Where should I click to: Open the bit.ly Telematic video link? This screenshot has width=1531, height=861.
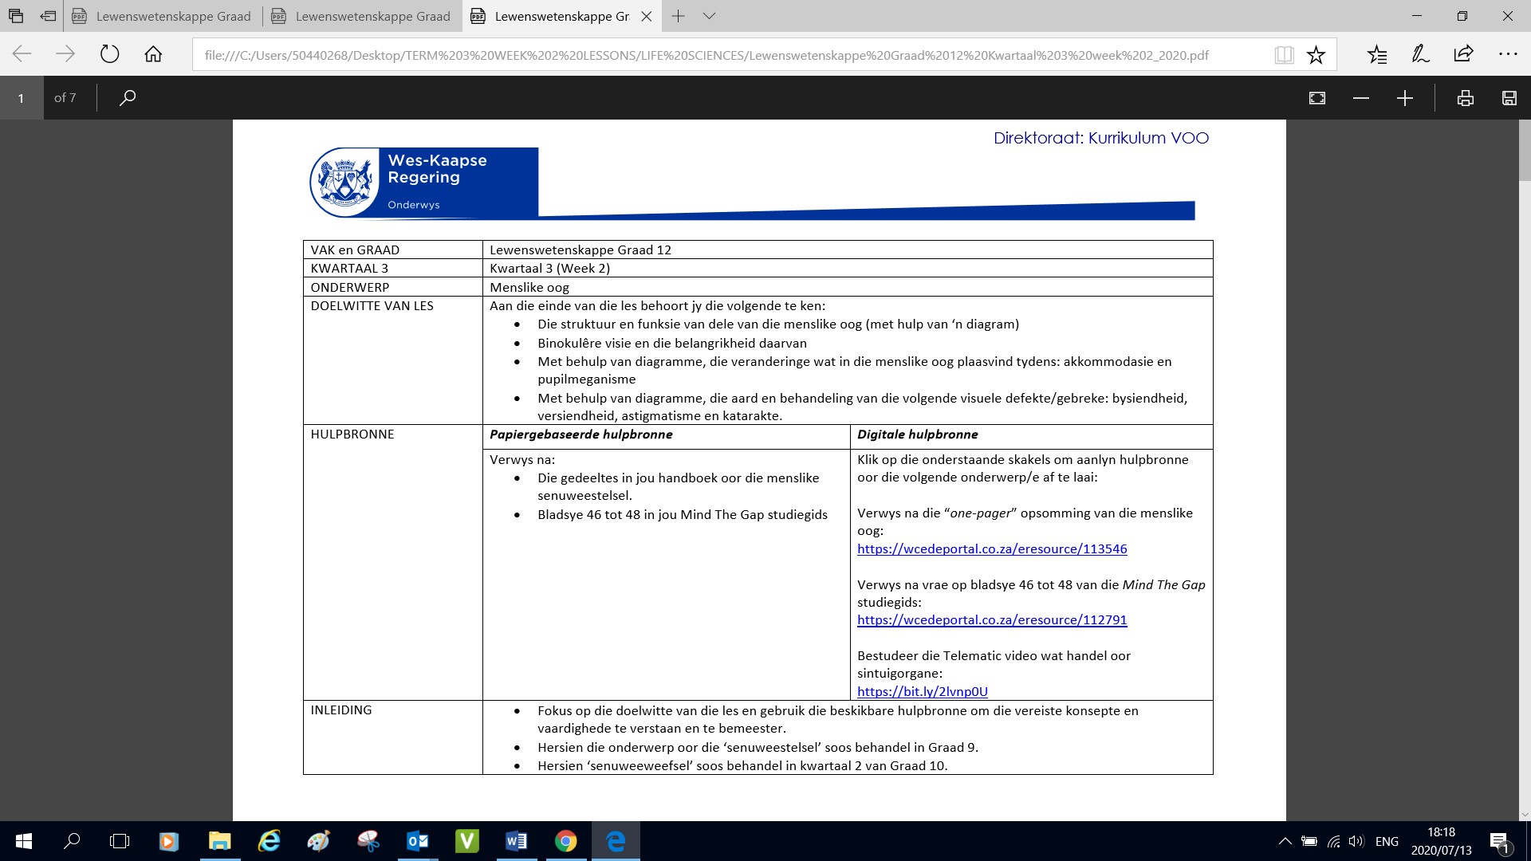pos(923,691)
